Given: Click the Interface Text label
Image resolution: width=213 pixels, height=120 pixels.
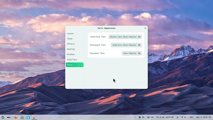Looking at the screenshot, I should click(98, 37).
